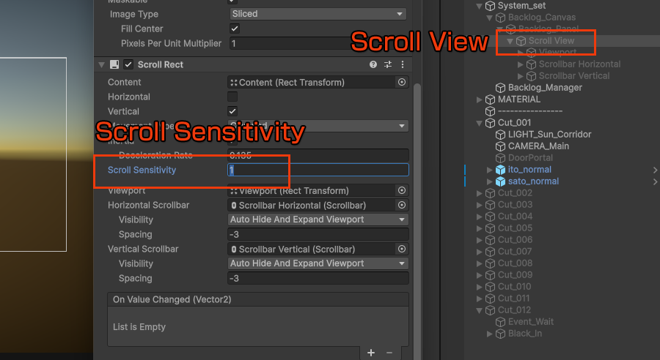Open Scroll Rect three-dot options menu
The image size is (660, 360).
(402, 65)
